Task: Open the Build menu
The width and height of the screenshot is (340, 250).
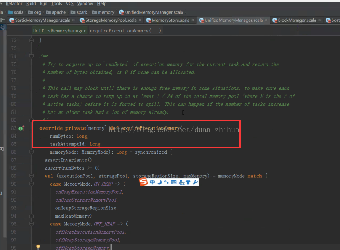Action: 31,3
